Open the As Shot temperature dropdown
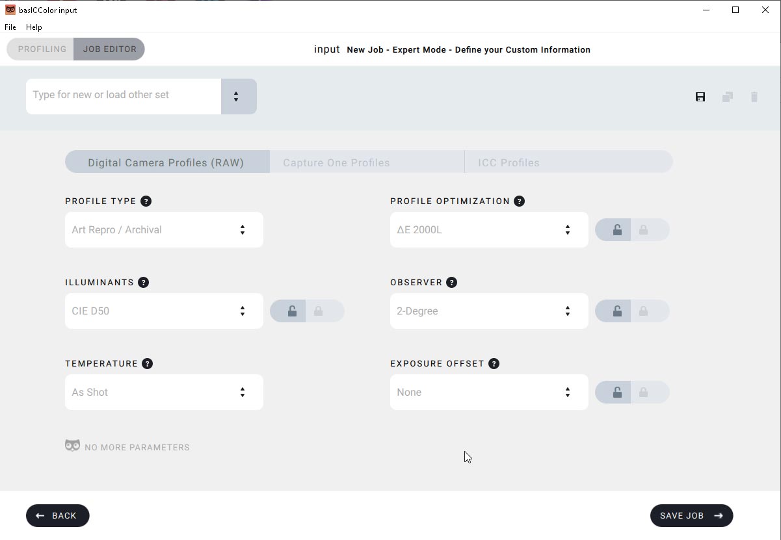Viewport: 781px width, 540px height. pyautogui.click(x=164, y=392)
